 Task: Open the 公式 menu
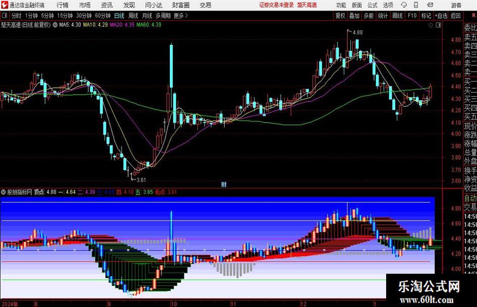click(373, 5)
